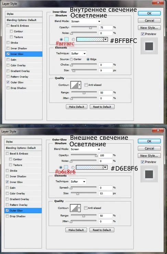Select Blending Options: Default in Outer Glow dialog

(23, 148)
